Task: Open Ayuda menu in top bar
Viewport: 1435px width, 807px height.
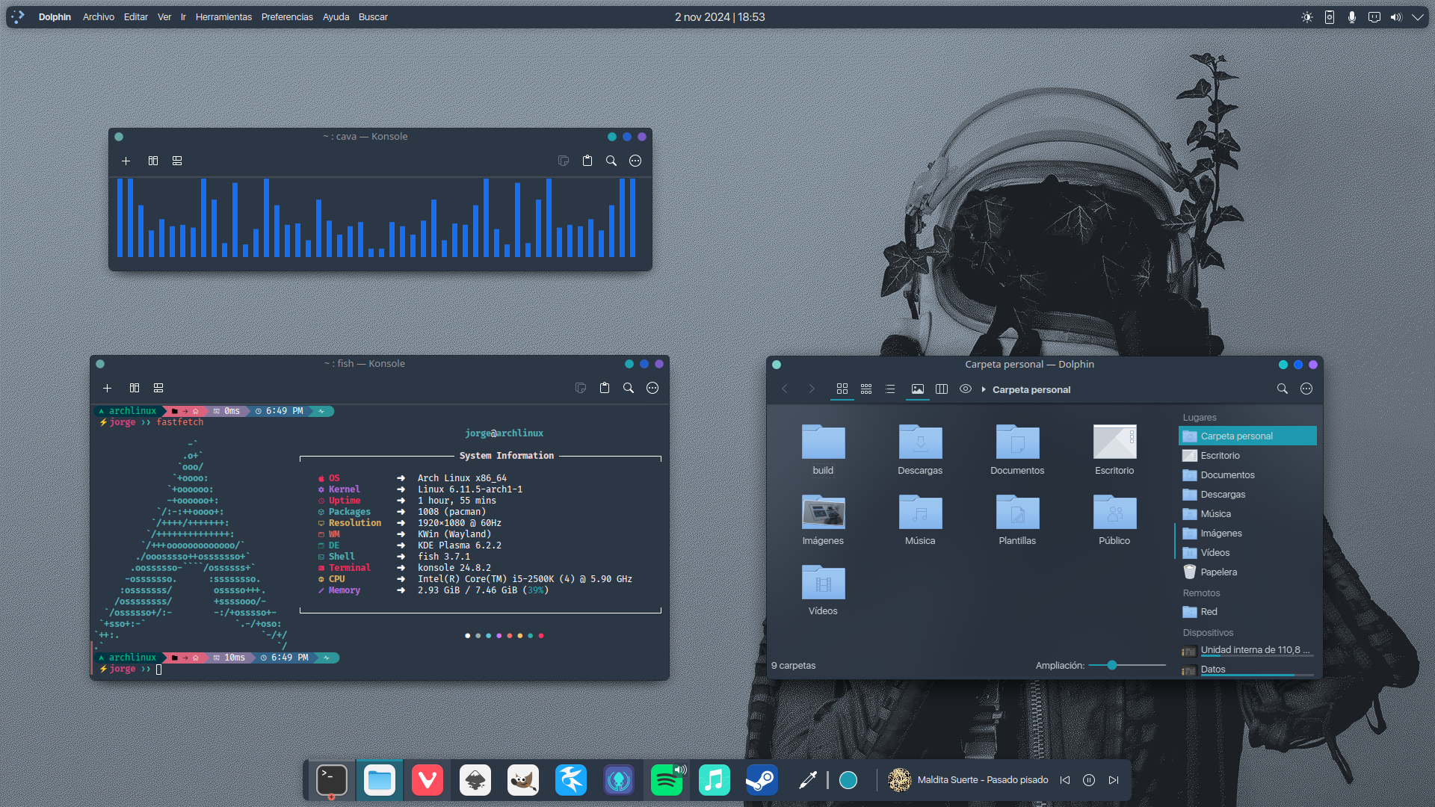Action: point(336,16)
